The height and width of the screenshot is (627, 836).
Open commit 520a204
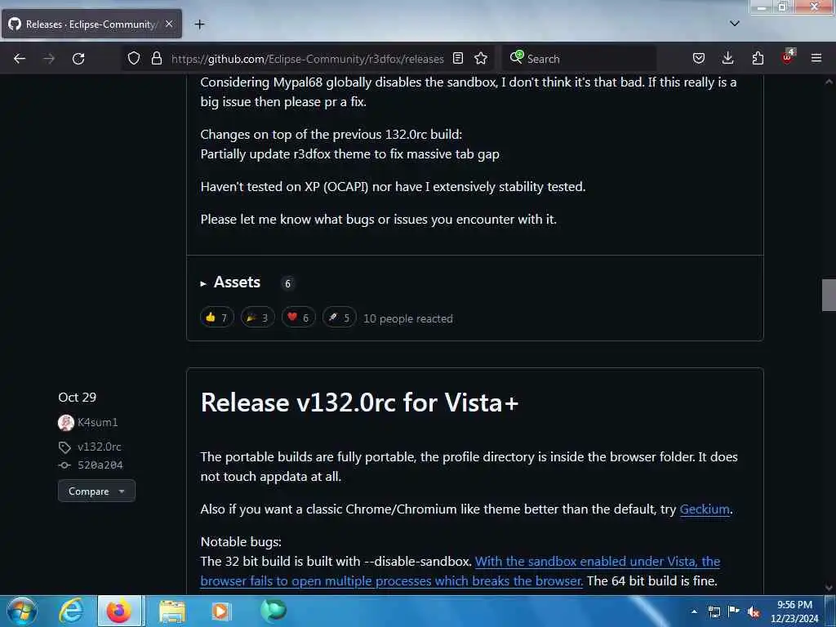pos(100,465)
